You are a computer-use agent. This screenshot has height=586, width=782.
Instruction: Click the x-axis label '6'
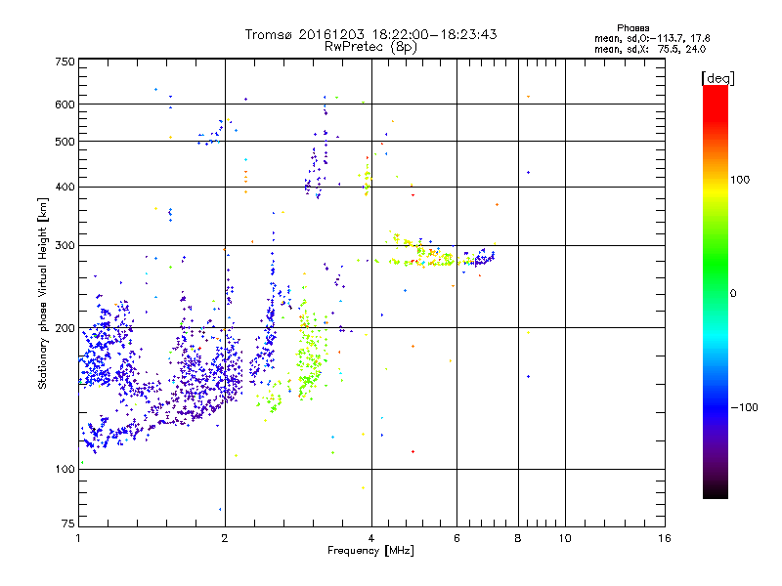coord(456,538)
